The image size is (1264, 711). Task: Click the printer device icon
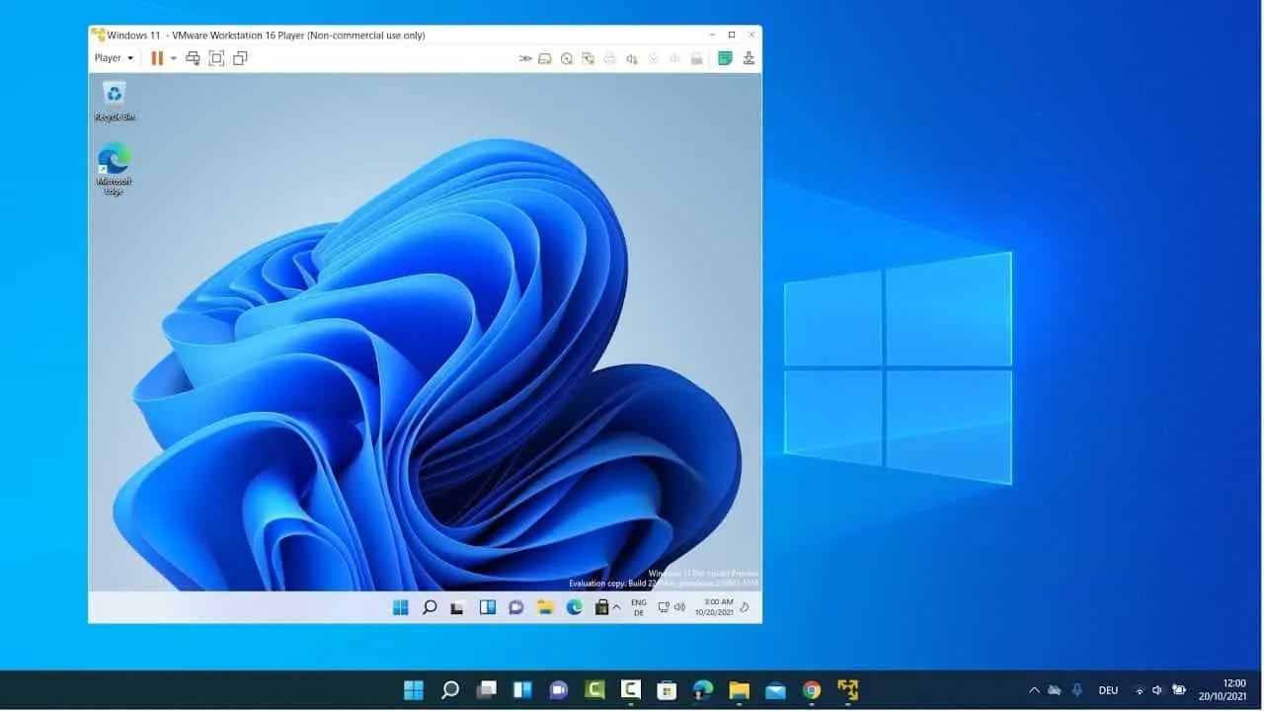[x=610, y=58]
